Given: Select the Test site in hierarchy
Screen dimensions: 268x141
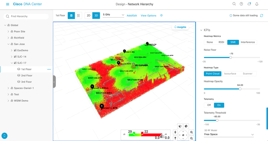Looking at the screenshot, I should click(16, 94).
